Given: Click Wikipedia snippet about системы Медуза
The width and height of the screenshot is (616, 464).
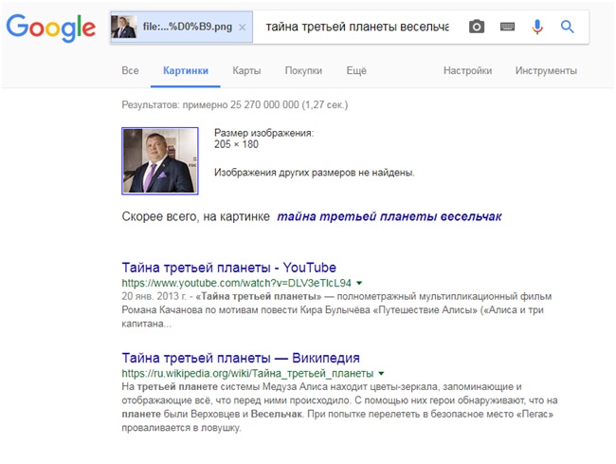Looking at the screenshot, I should pos(339,407).
